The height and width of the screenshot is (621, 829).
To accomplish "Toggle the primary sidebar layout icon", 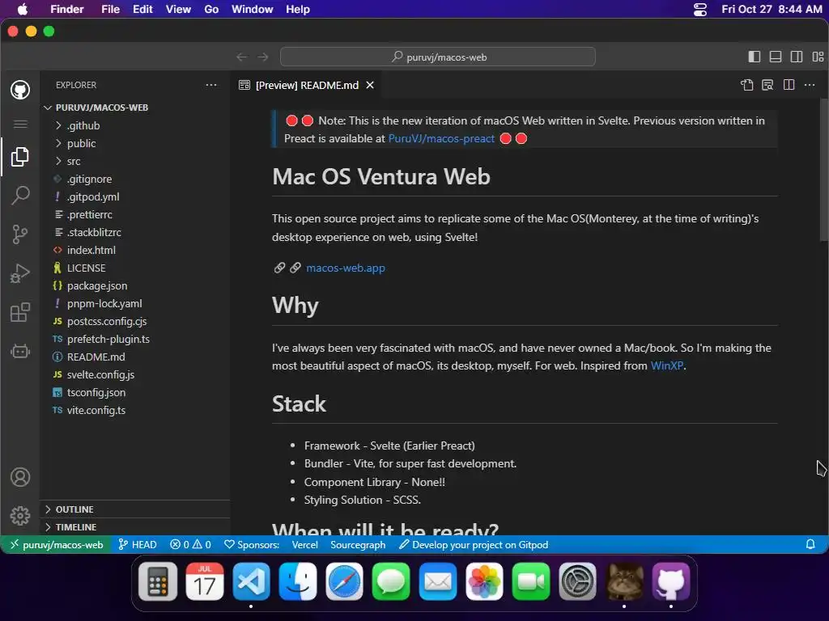I will (x=755, y=57).
